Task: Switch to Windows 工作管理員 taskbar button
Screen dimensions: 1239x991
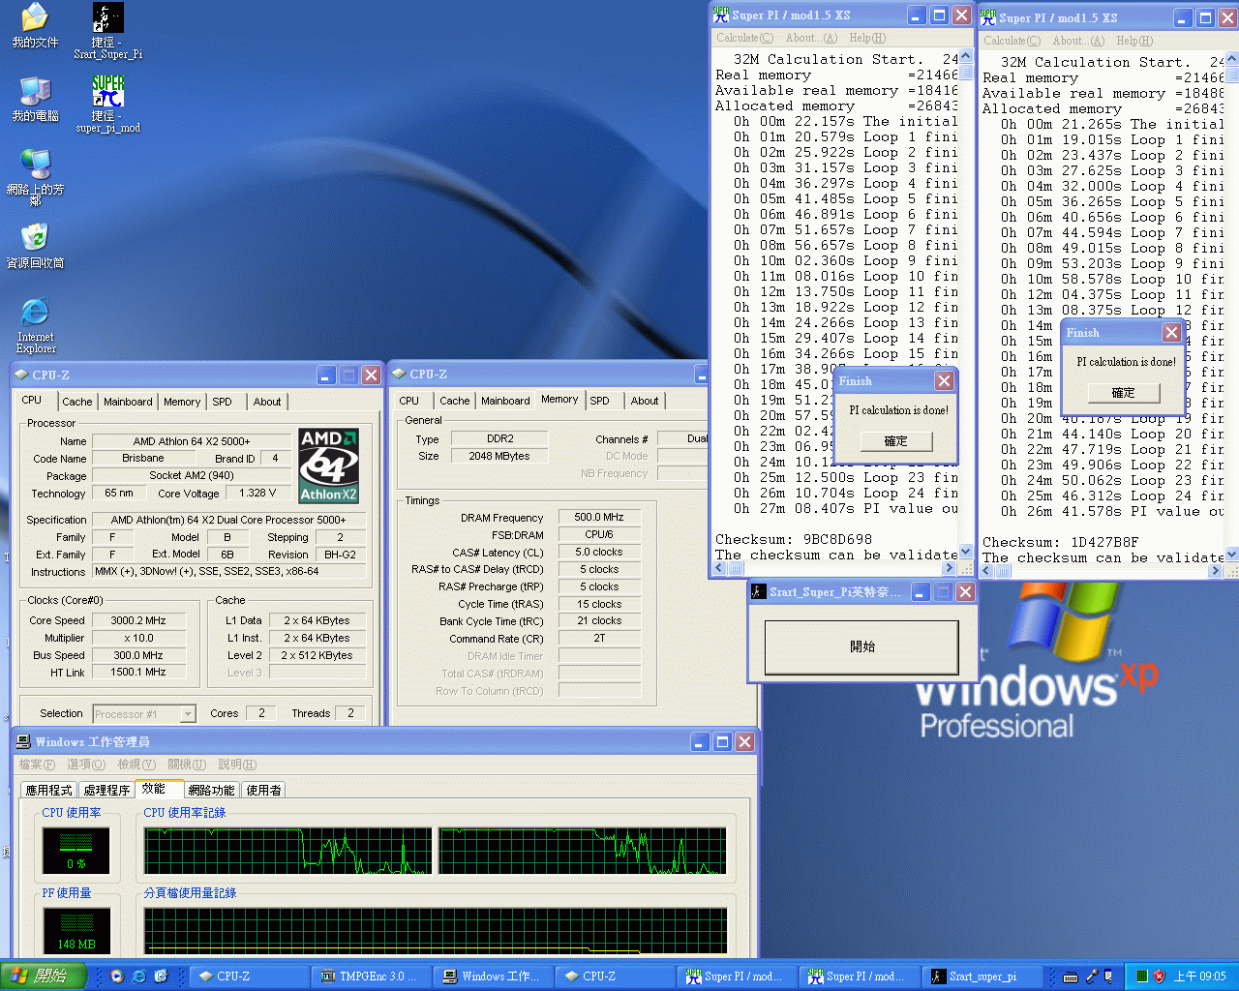Action: click(494, 976)
